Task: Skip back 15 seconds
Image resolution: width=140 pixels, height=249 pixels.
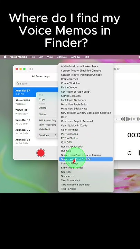Action: (x=129, y=153)
